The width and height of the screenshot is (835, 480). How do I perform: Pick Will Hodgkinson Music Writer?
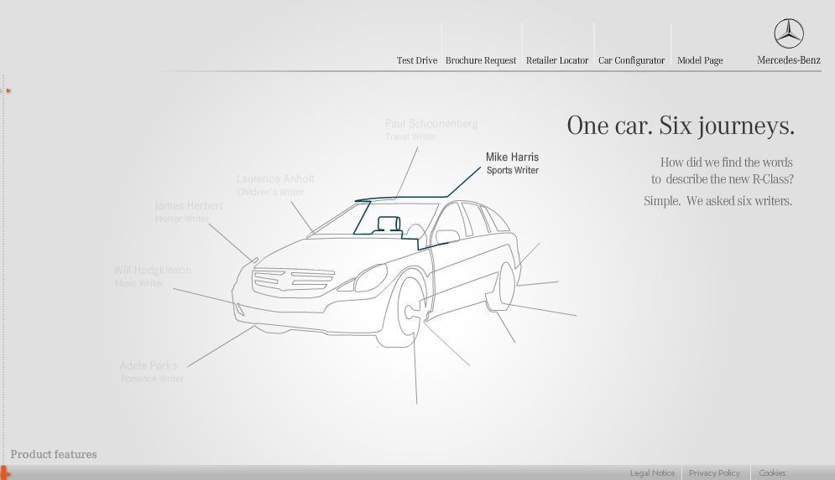click(152, 276)
